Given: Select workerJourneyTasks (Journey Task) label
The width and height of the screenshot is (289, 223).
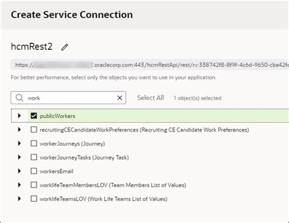Looking at the screenshot, I should click(x=84, y=158).
